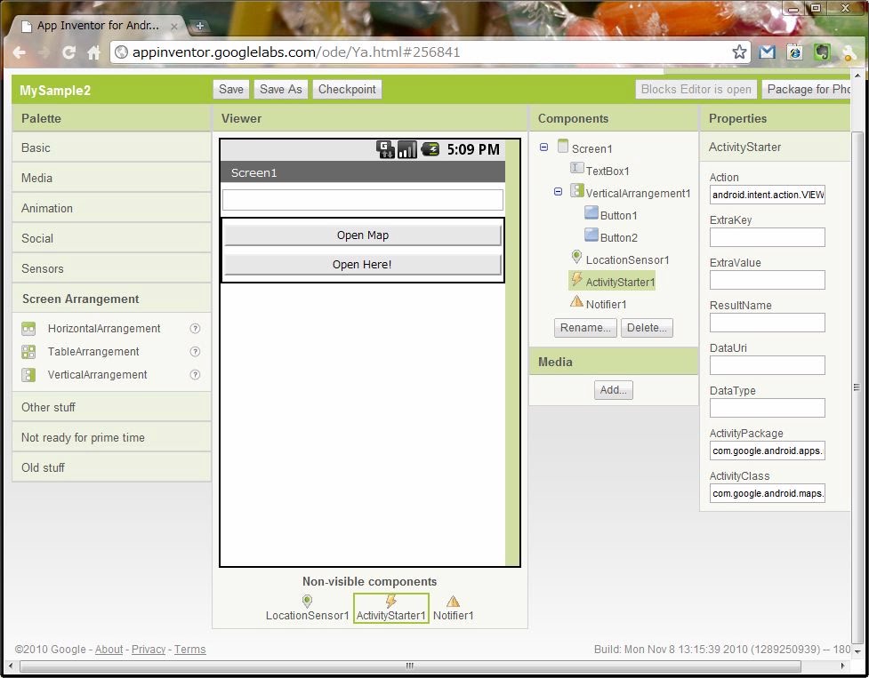Collapse the VerticalArrangement1 tree node
This screenshot has width=869, height=678.
(x=558, y=192)
